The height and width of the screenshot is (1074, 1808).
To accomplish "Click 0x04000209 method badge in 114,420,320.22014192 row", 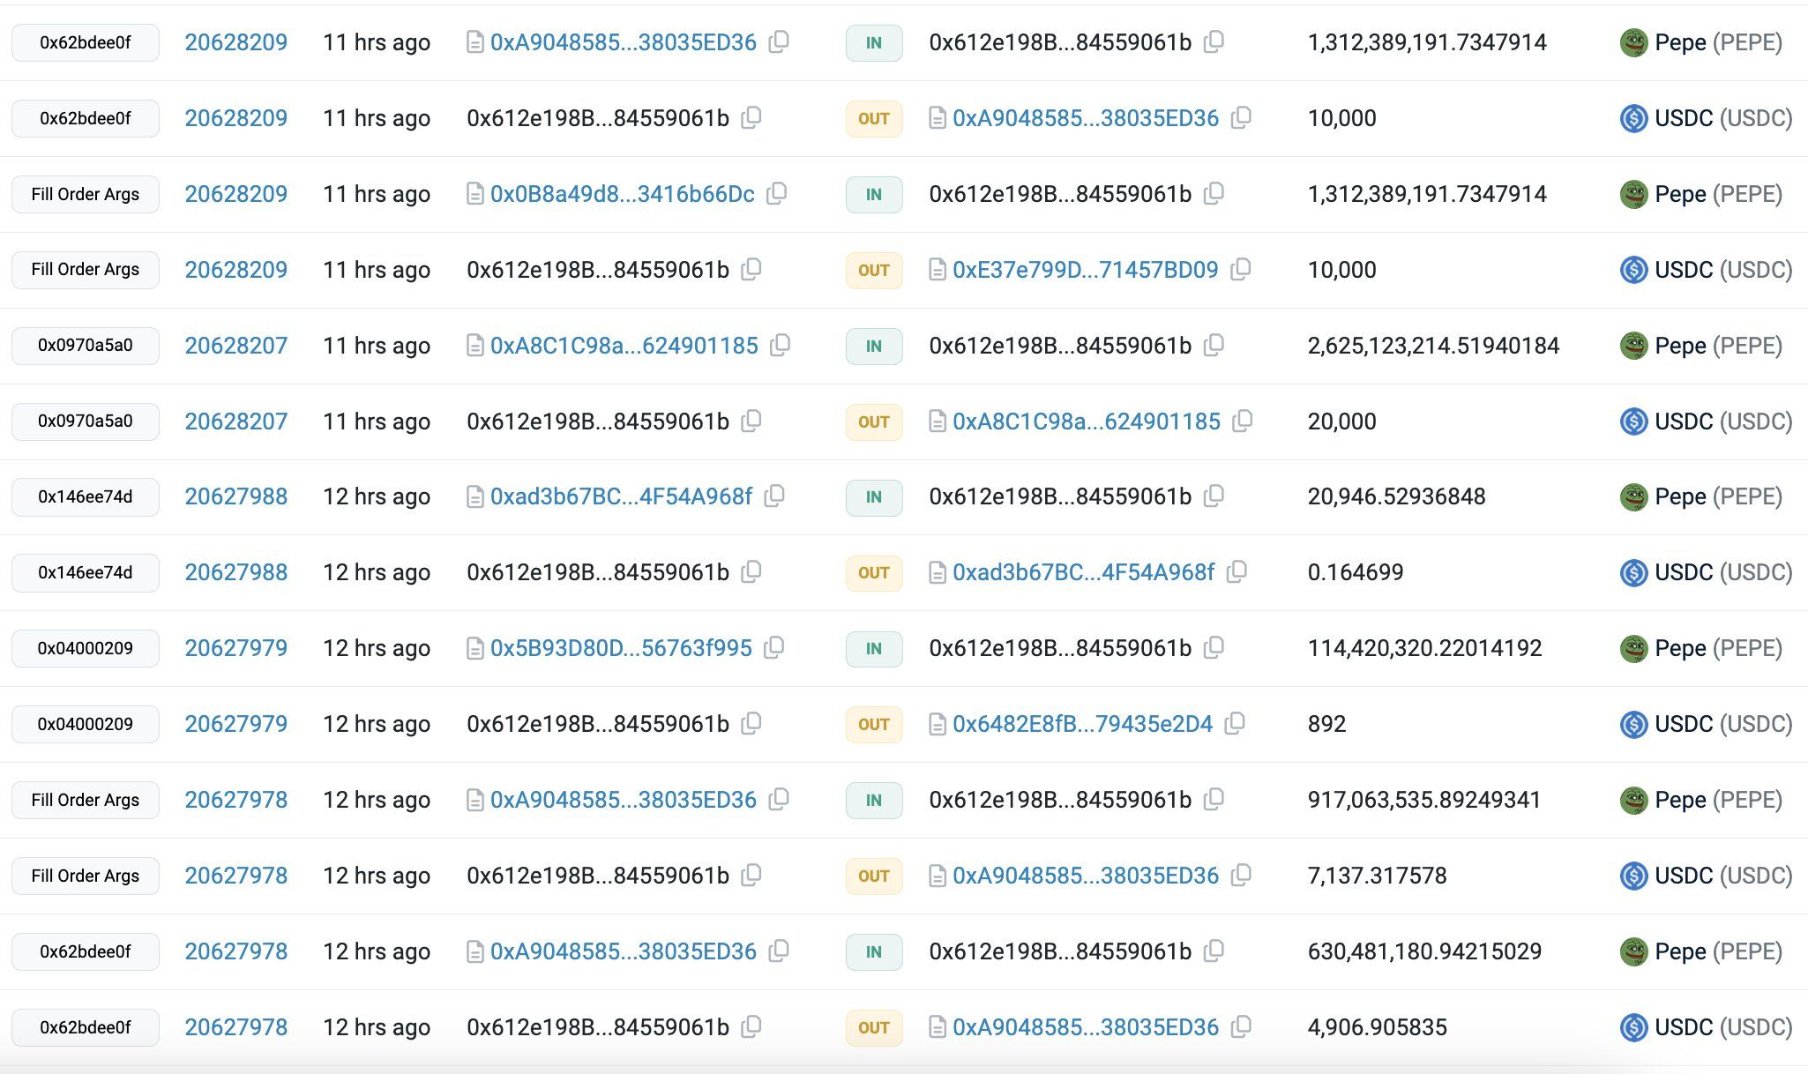I will pos(86,648).
